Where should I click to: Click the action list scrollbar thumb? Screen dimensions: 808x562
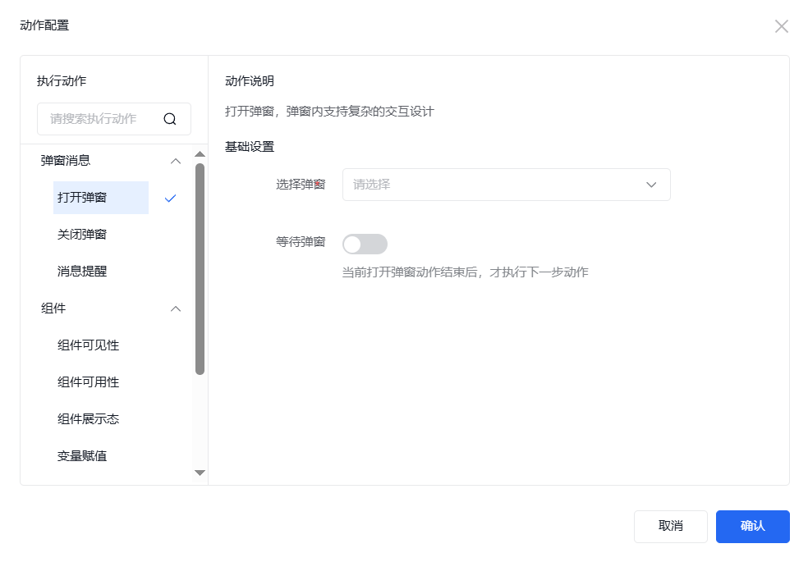point(200,269)
